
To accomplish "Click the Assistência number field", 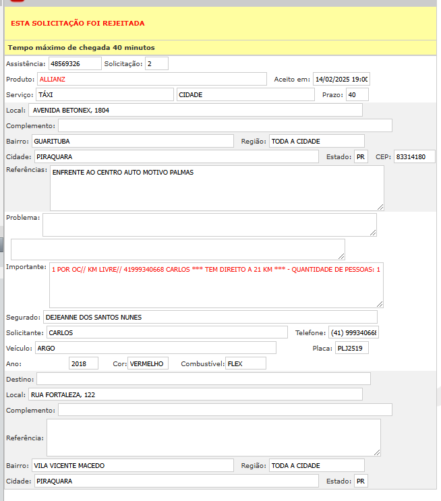I will (73, 64).
